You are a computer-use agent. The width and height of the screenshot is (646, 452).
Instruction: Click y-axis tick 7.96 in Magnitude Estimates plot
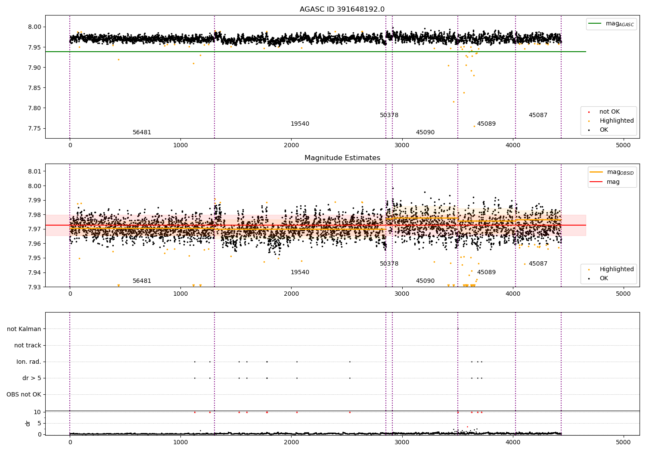(x=34, y=244)
